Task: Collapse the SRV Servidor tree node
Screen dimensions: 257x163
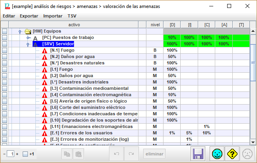Action: click(28, 44)
